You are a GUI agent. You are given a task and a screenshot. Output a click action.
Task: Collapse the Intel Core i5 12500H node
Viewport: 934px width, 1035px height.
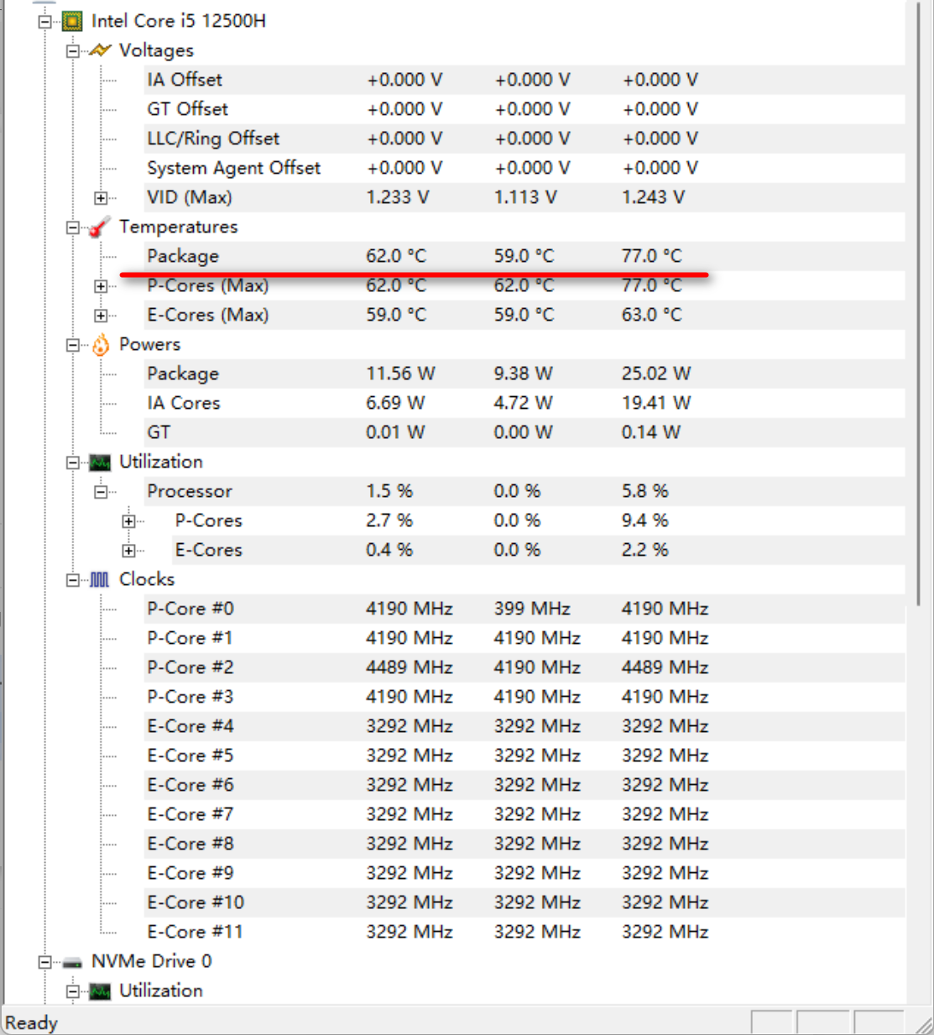45,22
